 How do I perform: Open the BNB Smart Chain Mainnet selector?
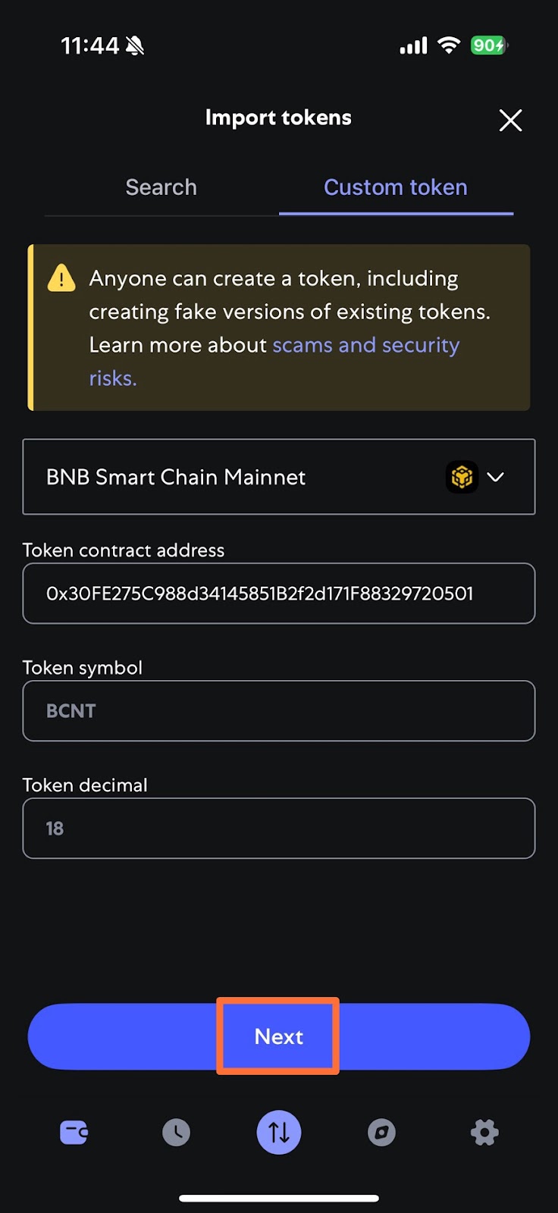coord(279,477)
